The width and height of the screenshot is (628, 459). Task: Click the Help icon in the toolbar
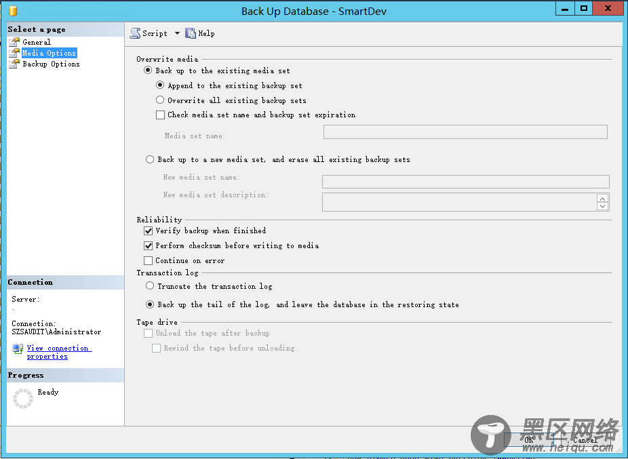[x=191, y=33]
